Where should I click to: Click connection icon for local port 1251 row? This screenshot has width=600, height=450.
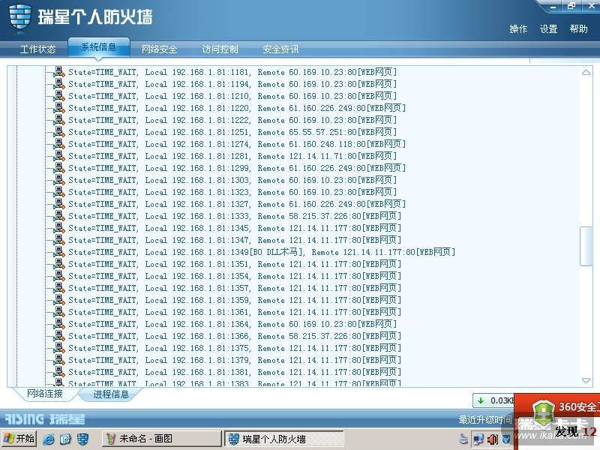(x=59, y=132)
